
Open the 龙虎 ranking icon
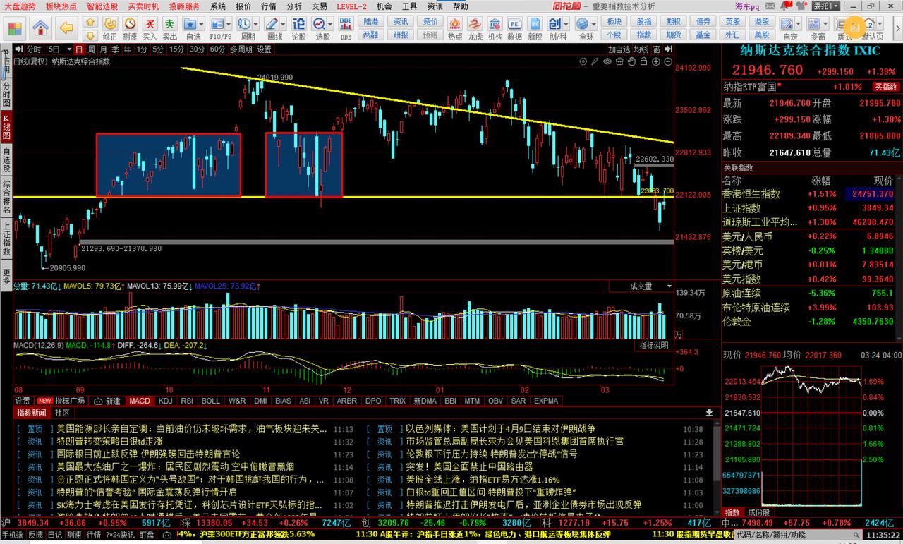[475, 28]
